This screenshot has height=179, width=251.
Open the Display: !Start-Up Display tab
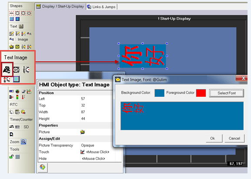point(60,7)
